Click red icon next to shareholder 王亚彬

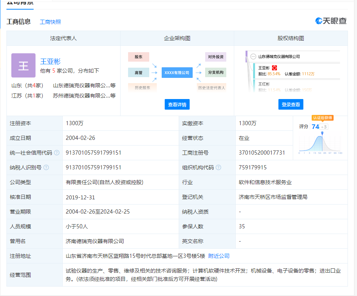[274, 68]
